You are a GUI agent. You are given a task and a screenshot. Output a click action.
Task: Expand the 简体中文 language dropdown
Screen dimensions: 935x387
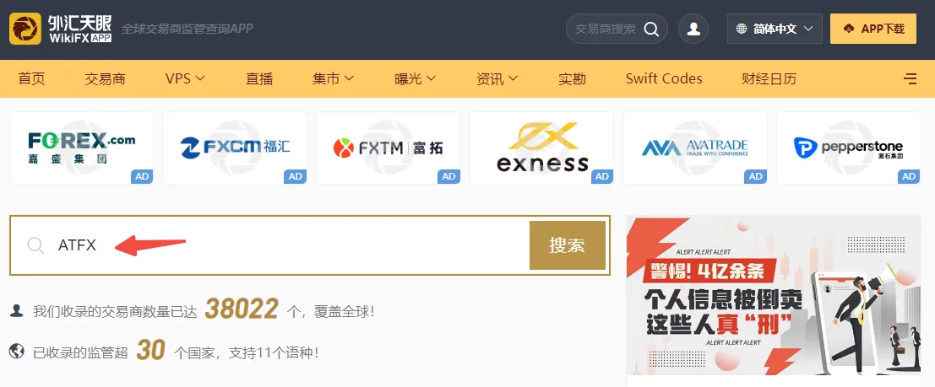tap(775, 29)
